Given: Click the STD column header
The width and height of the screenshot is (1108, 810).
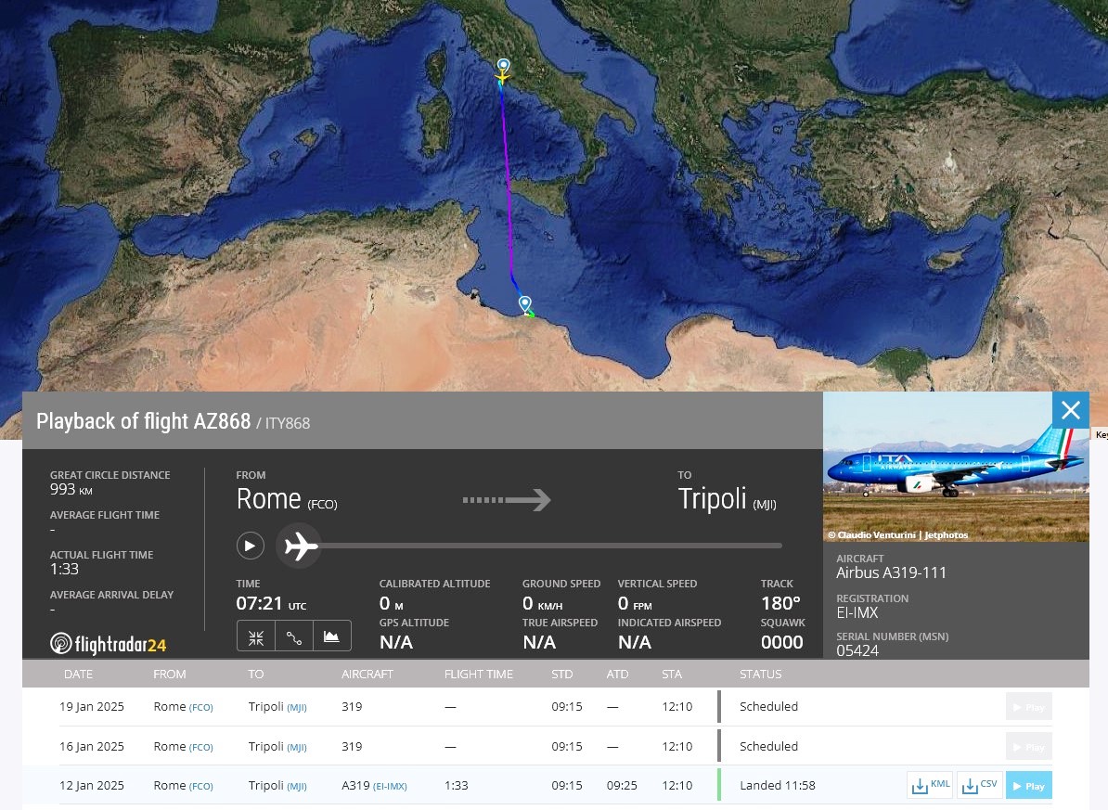Looking at the screenshot, I should (x=561, y=675).
